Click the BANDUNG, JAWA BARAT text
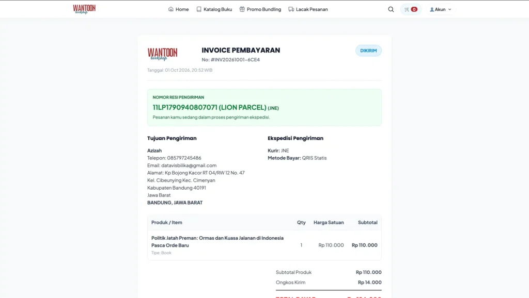The image size is (529, 298). tap(175, 203)
